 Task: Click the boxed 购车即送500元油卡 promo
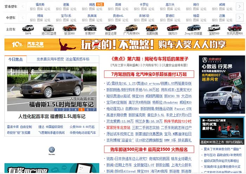(x=149, y=149)
